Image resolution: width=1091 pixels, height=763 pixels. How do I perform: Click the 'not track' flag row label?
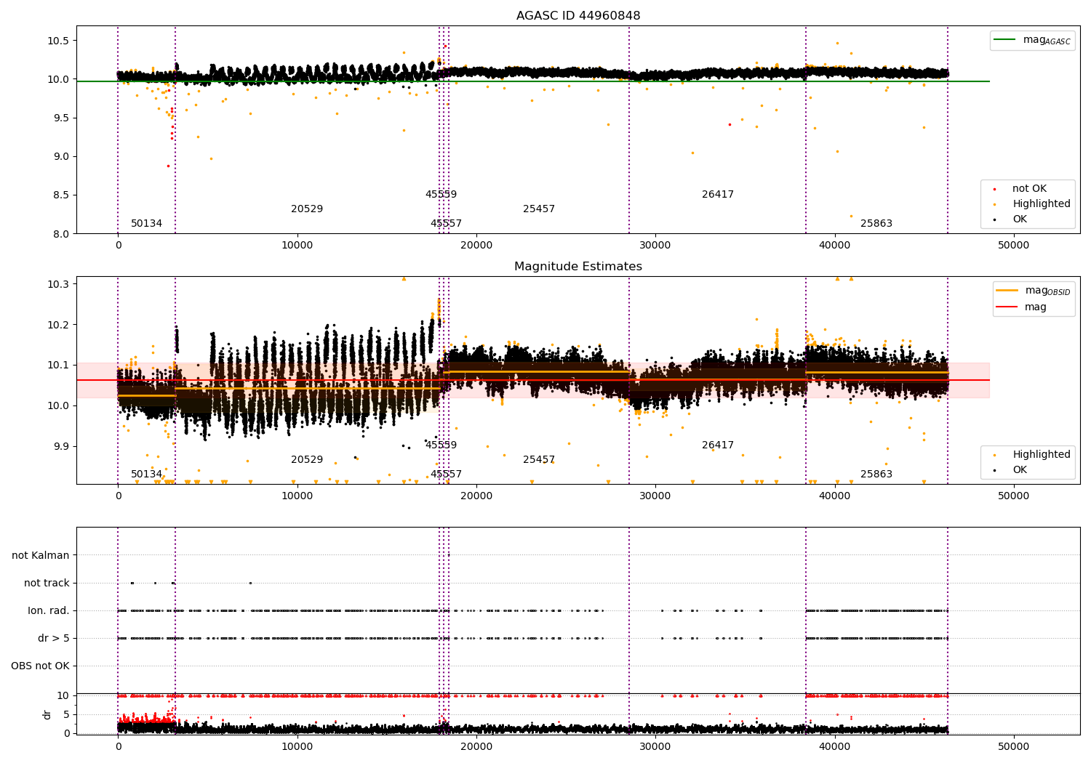47,584
